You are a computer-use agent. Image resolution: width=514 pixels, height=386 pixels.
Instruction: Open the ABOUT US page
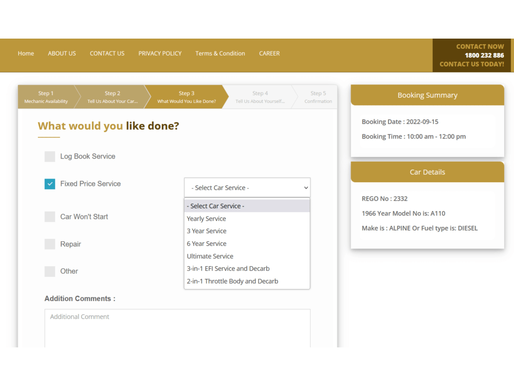click(x=62, y=53)
